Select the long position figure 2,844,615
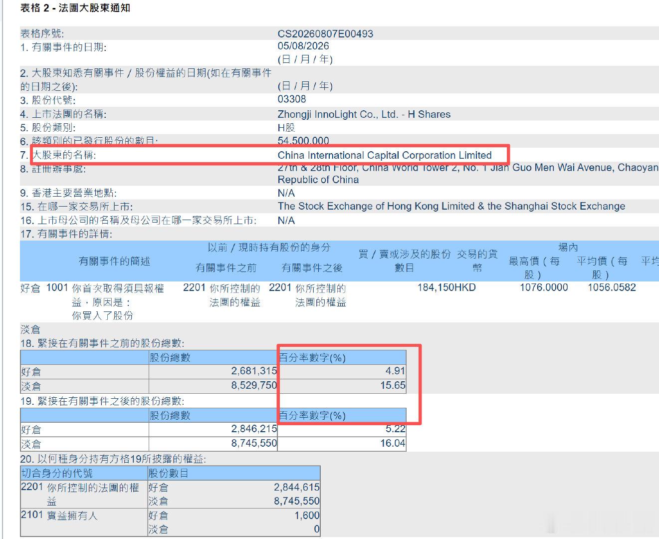Screen dimensions: 659x539 [x=297, y=487]
